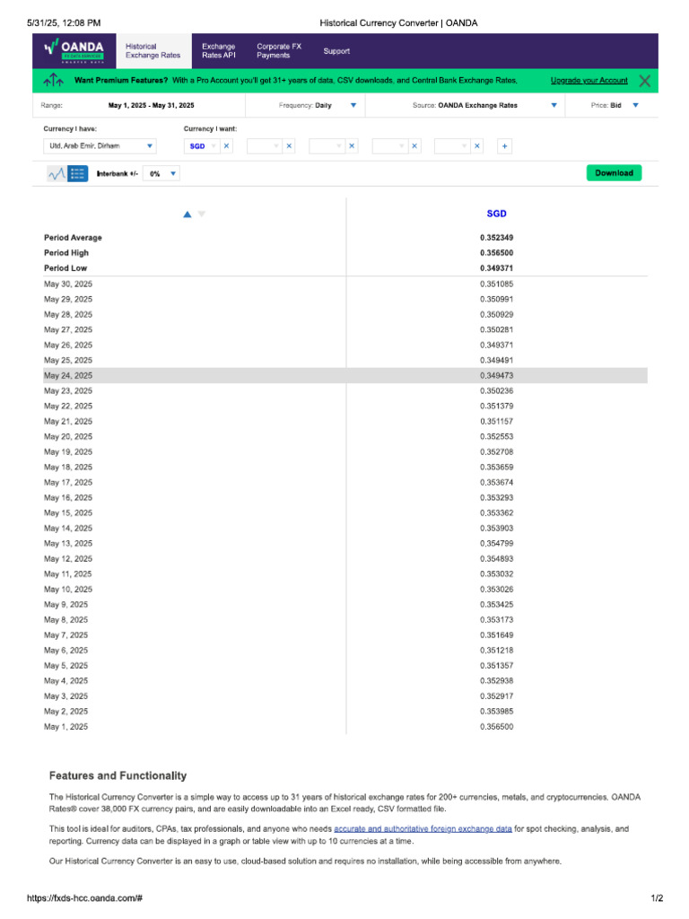Switch to table view icon

coord(78,173)
